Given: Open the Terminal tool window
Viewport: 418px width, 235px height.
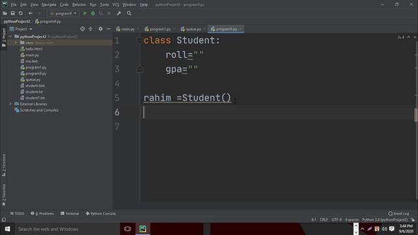Looking at the screenshot, I should click(70, 213).
